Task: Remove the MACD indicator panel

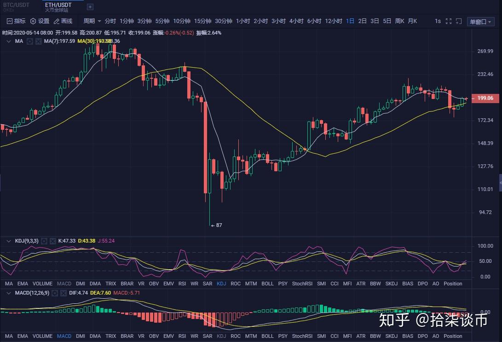Action: pyautogui.click(x=63, y=293)
